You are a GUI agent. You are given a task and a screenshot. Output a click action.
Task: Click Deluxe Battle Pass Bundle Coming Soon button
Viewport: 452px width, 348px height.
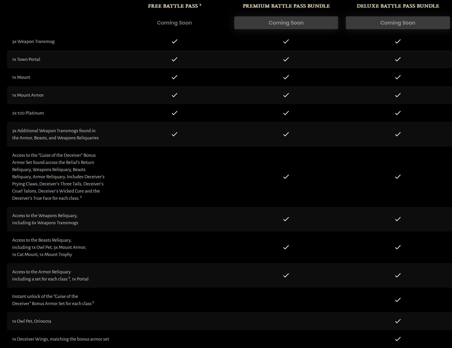(x=398, y=23)
